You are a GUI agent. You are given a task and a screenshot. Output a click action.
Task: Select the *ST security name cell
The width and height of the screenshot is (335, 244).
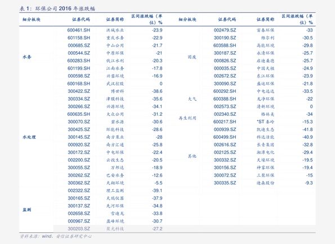[x=265, y=122]
